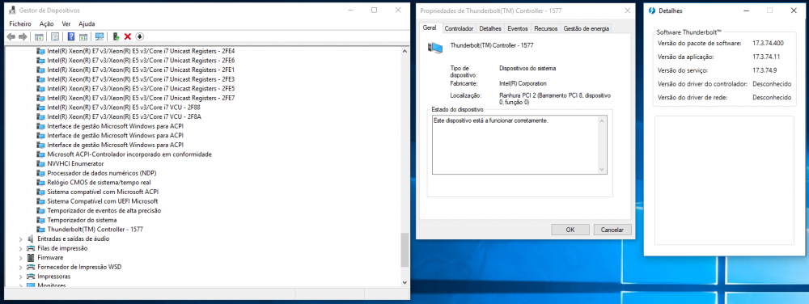Click icon beside Processador de dados numéricos (NDP)
The width and height of the screenshot is (809, 304).
click(41, 172)
